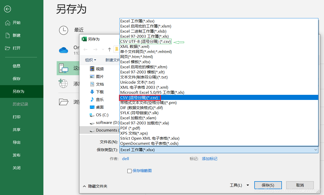Choose Excel 二进制工作簿(*.xlsb) option
The image size is (324, 195).
(219, 31)
